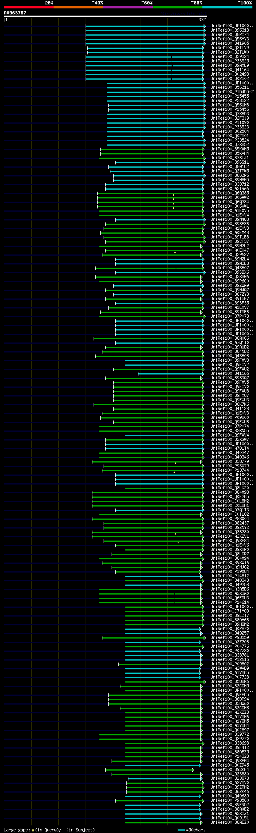
Task: Select hit UniRef100_B5U8K6
Action: click(230, 681)
